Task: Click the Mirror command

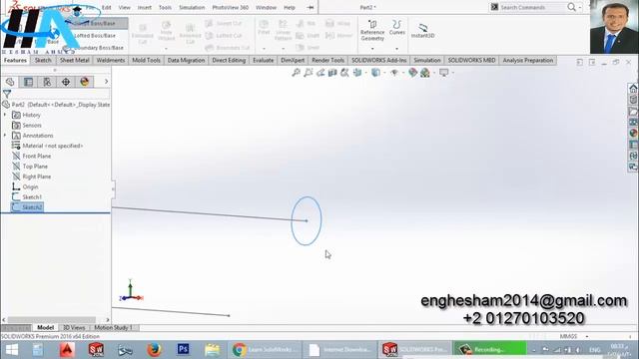Action: tap(338, 36)
